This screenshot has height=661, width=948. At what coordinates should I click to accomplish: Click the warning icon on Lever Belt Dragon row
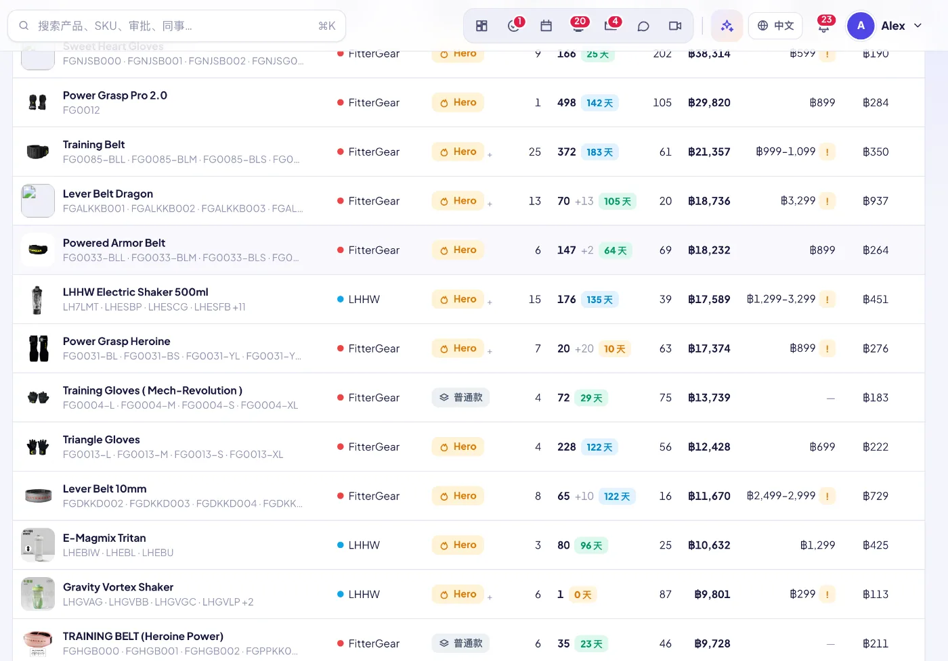[827, 201]
